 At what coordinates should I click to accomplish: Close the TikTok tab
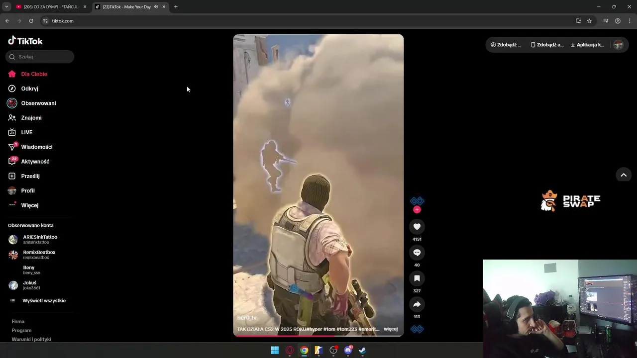tap(164, 7)
